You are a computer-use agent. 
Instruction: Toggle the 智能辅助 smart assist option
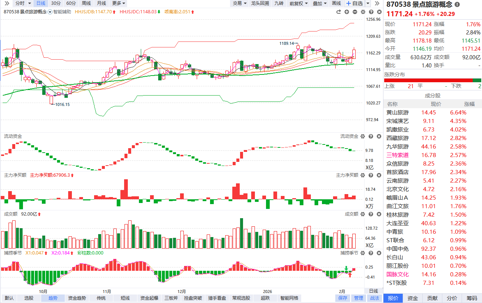pos(59,12)
